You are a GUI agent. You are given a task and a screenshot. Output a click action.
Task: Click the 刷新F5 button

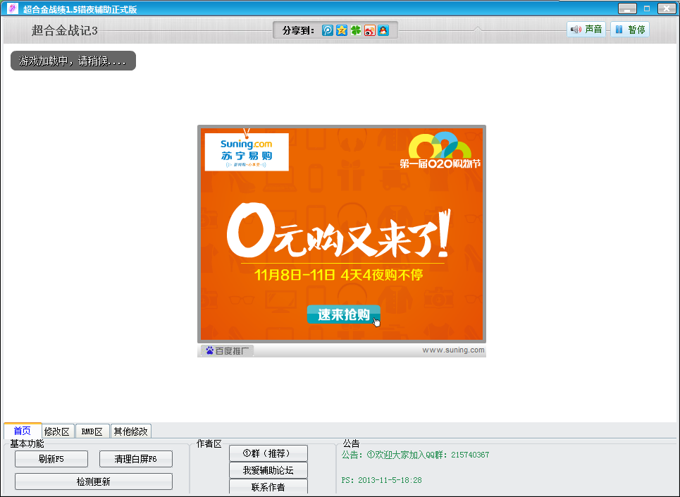51,459
